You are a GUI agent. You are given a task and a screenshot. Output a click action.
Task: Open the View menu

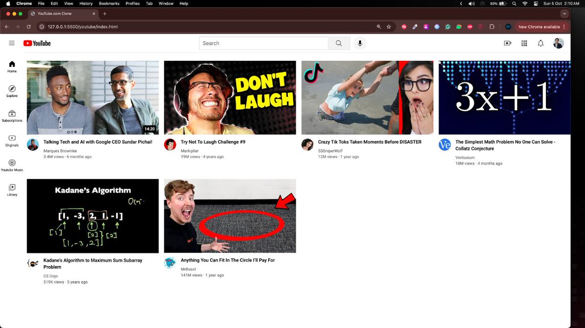pos(69,3)
